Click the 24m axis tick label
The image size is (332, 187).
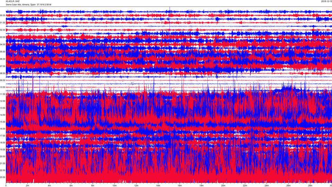coord(267,186)
